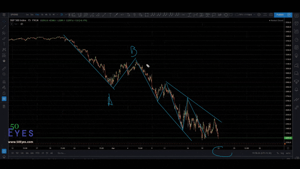This screenshot has height=169, width=300.
Task: Set date range to 5D
Action: click(17, 153)
